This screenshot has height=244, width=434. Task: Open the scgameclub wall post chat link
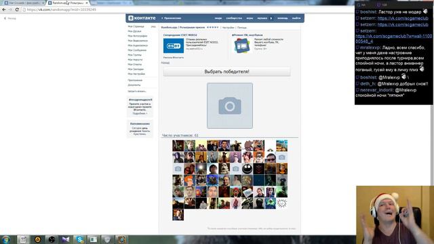coord(393,39)
